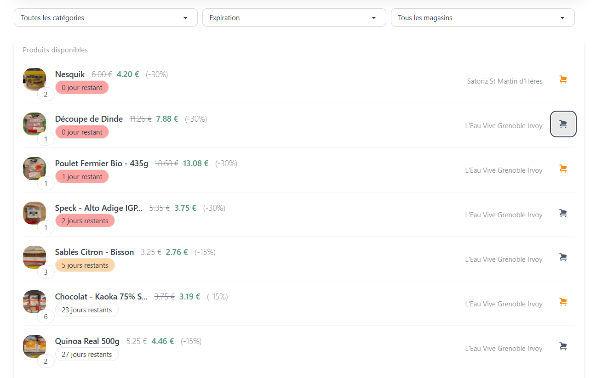Click the Quinoa Real product image
The width and height of the screenshot is (596, 378).
tap(34, 346)
